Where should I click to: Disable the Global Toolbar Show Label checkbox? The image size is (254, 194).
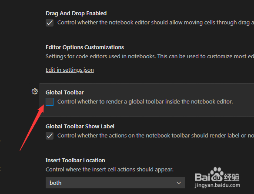tap(50, 136)
